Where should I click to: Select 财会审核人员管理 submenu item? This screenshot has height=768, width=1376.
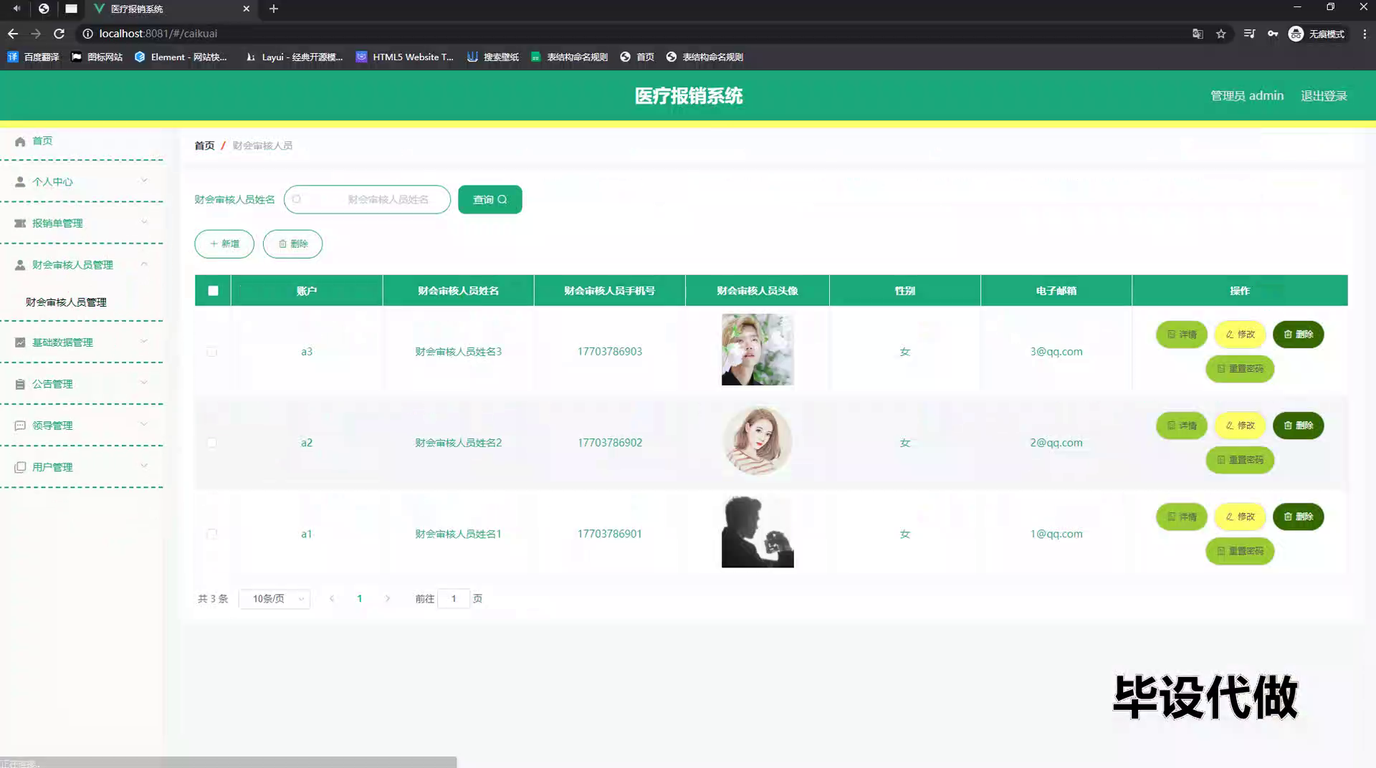tap(66, 302)
